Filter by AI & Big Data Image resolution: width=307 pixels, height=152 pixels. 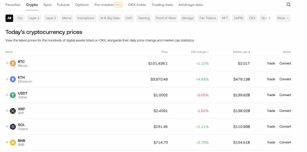point(110,18)
